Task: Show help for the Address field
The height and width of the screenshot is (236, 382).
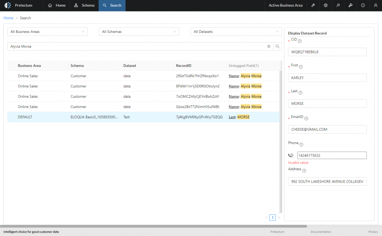Action: [x=304, y=171]
